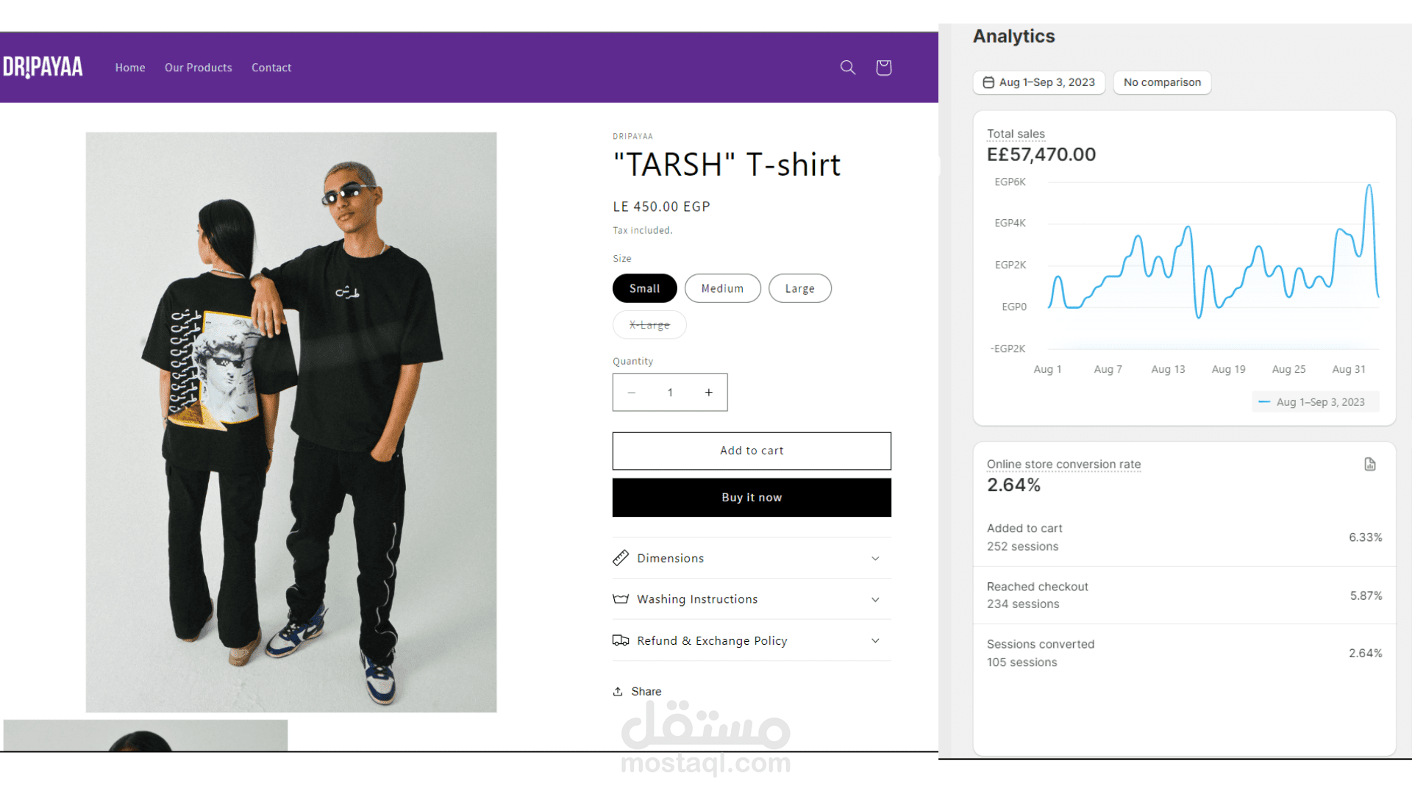Viewport: 1412px width, 794px height.
Task: Click the ruler icon next to Dimensions
Action: pyautogui.click(x=621, y=557)
